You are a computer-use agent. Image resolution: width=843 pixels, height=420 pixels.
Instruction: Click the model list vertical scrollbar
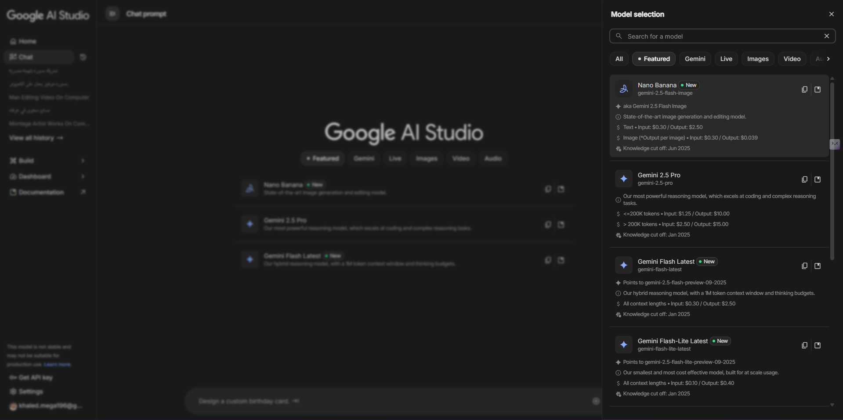coord(832,171)
